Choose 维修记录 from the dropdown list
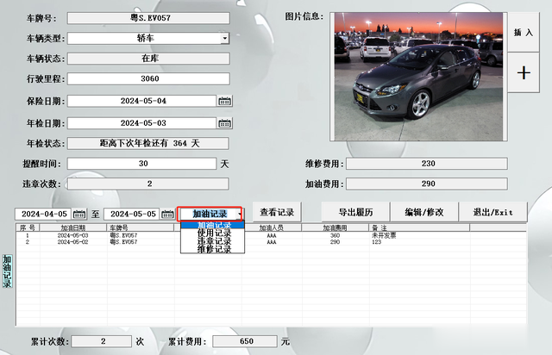The image size is (552, 355). [212, 249]
